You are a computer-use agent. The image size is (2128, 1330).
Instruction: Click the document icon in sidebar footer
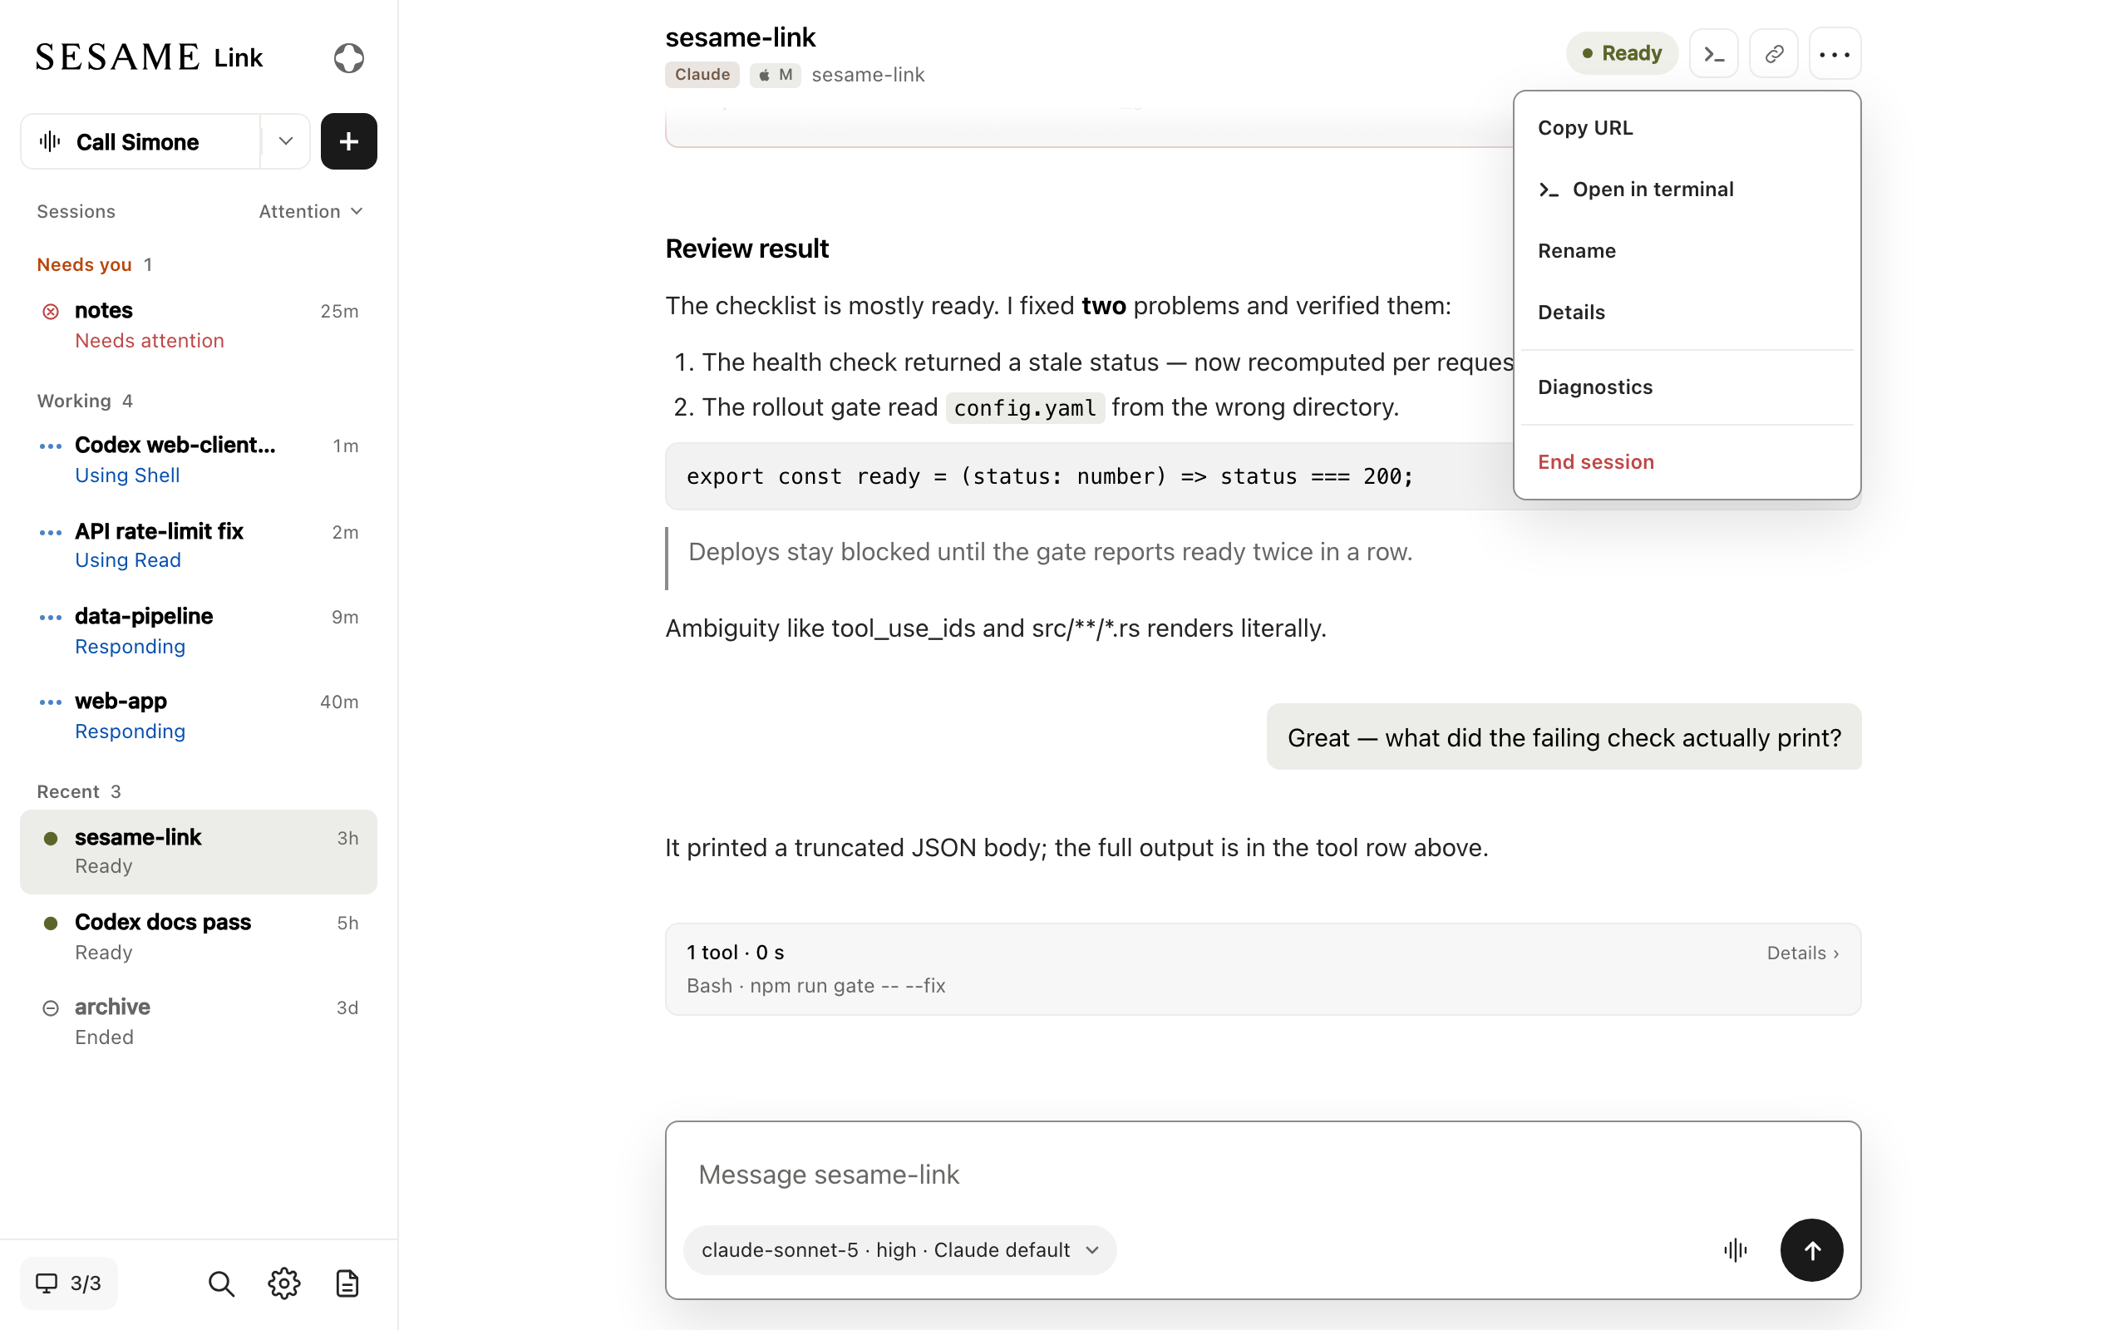pos(347,1283)
